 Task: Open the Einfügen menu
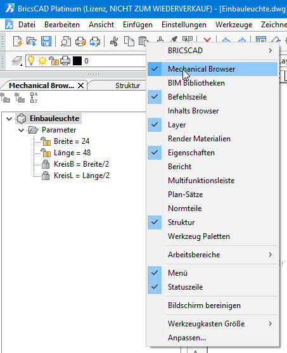pyautogui.click(x=137, y=25)
